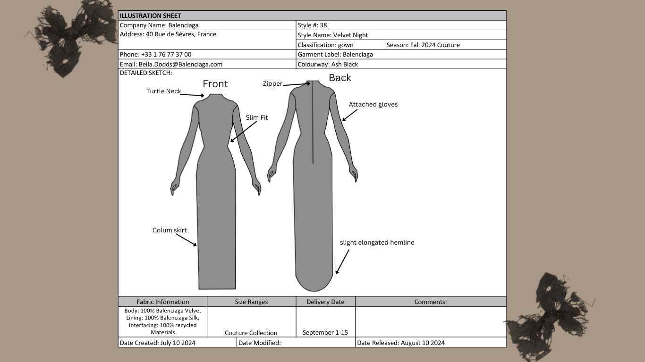645x362 pixels.
Task: Click the slight elongated hemline label
Action: [x=377, y=242]
